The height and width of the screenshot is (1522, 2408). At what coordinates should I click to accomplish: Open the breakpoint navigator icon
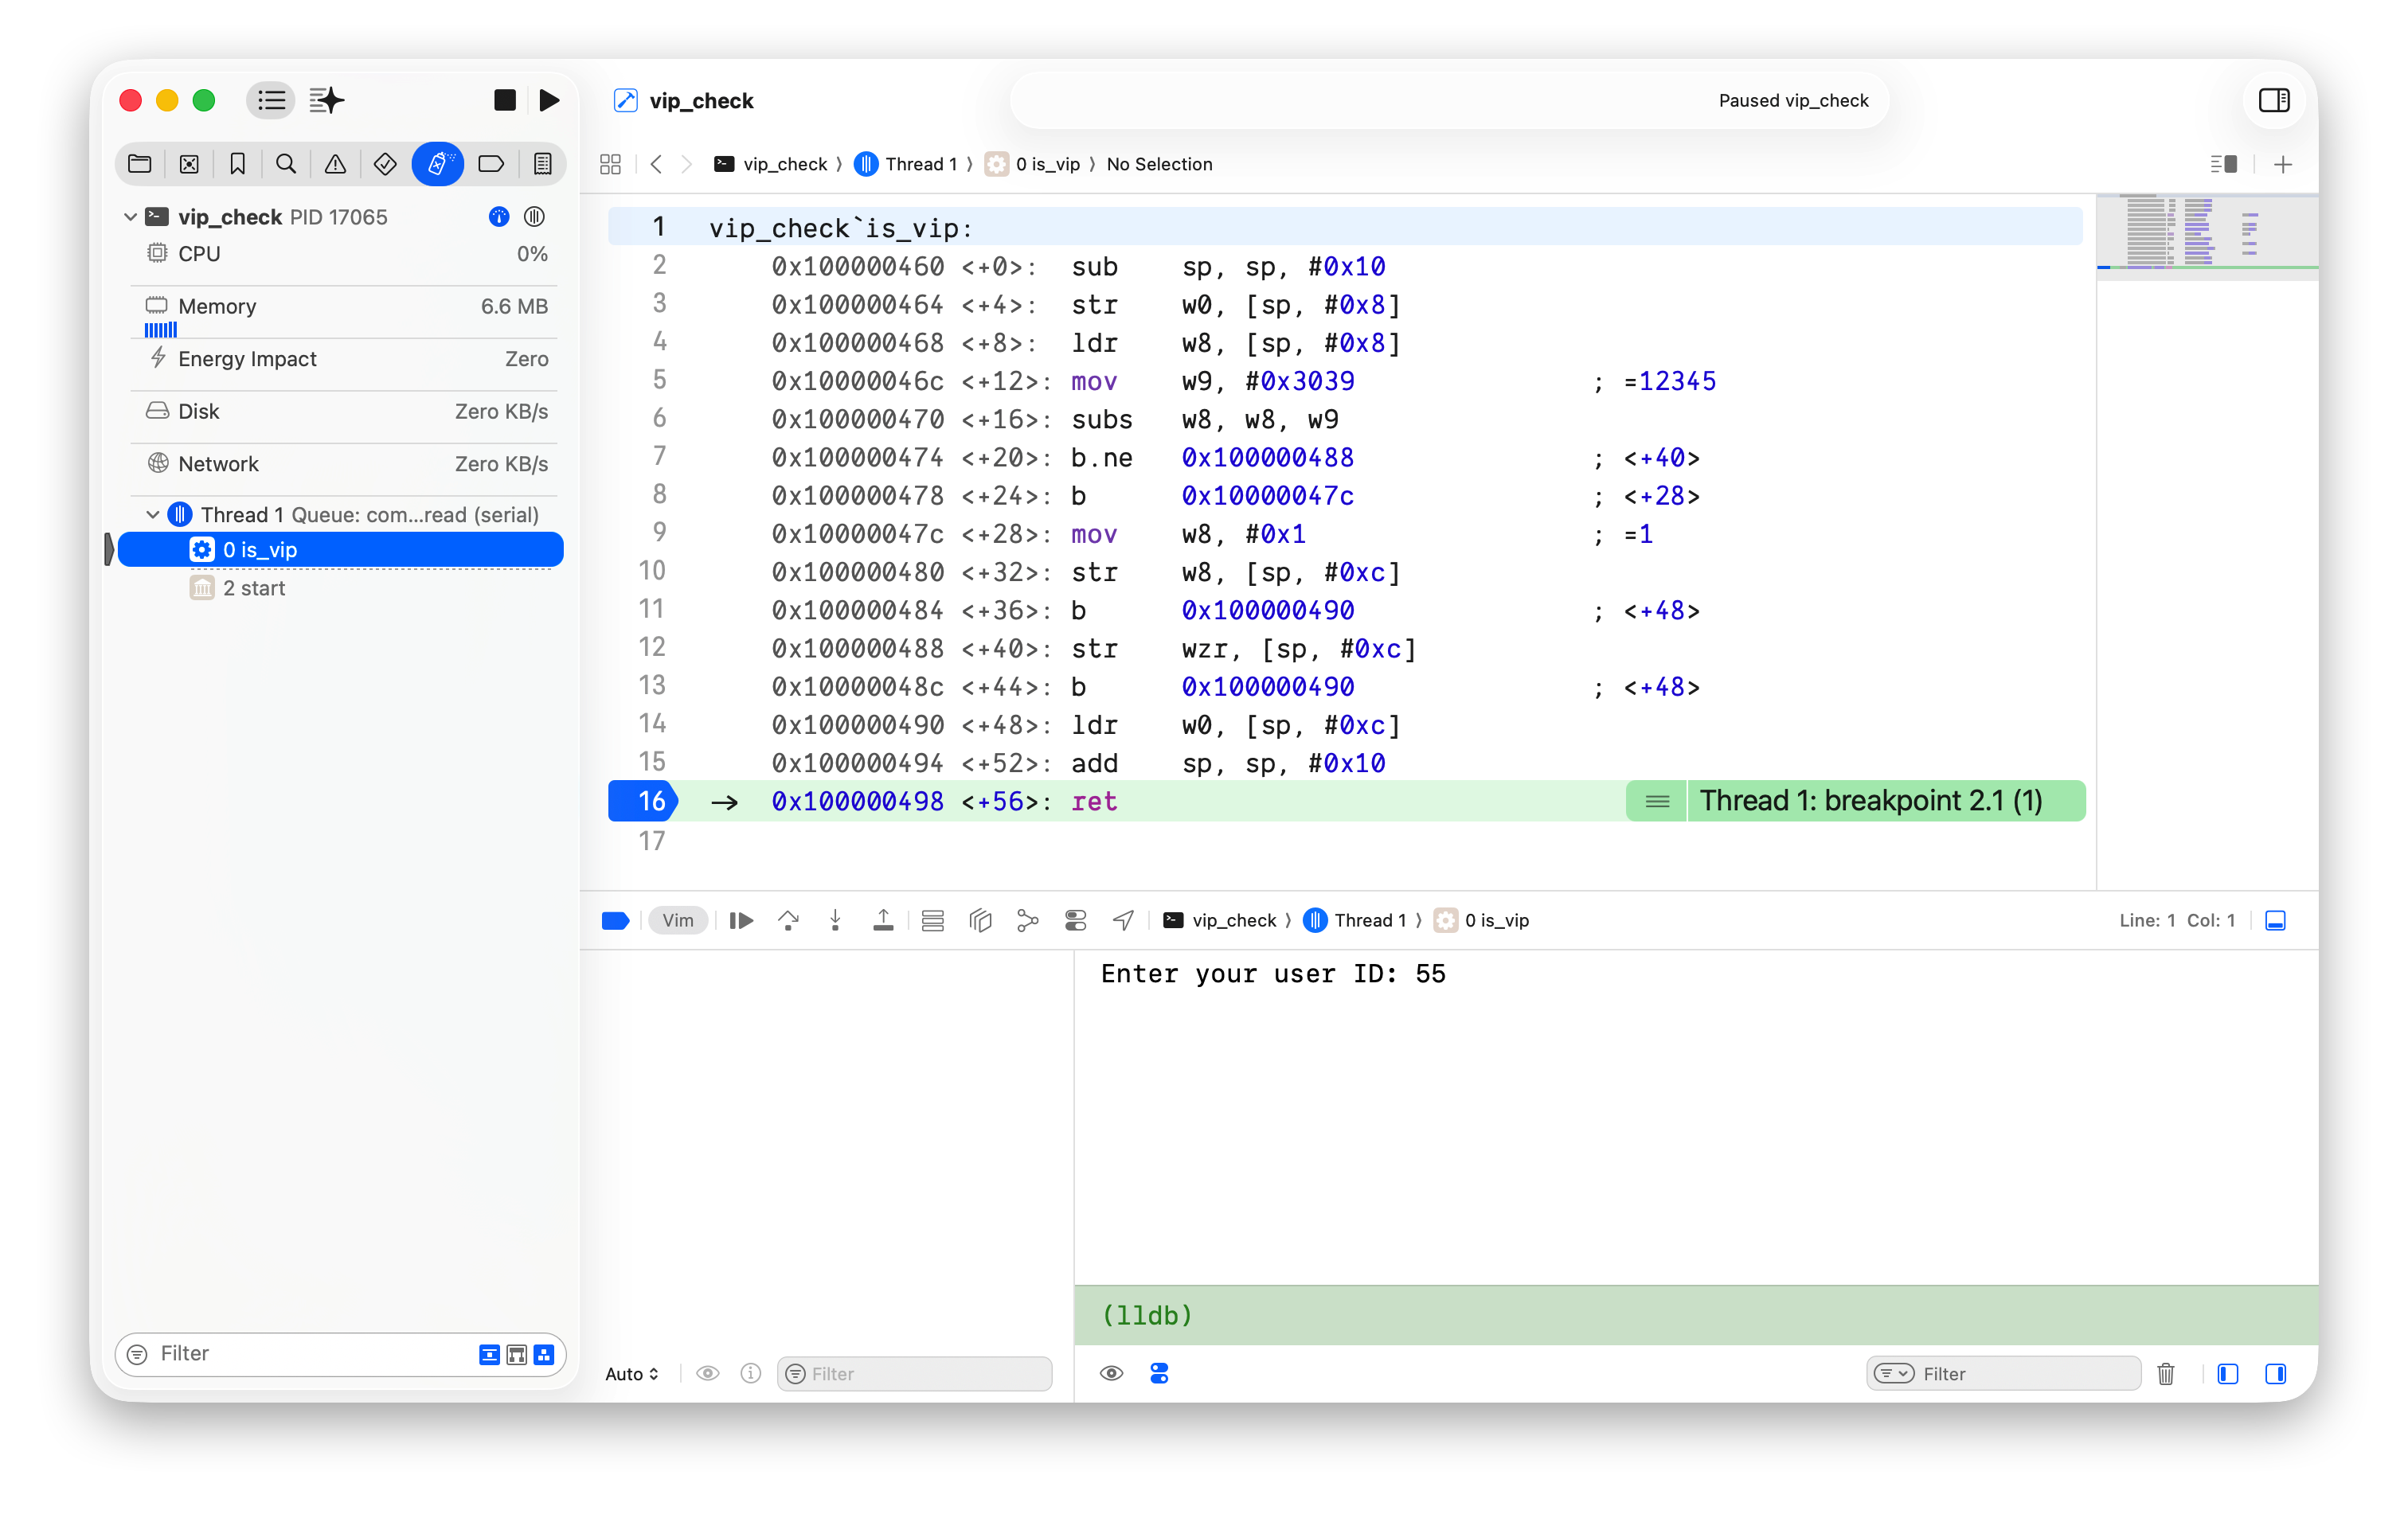(x=490, y=164)
